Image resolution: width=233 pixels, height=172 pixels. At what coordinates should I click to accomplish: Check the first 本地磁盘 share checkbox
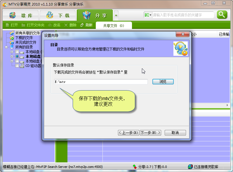(17, 52)
